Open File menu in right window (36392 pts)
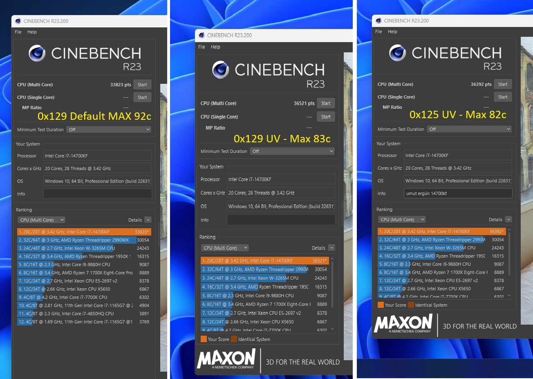The image size is (533, 379). [x=378, y=31]
